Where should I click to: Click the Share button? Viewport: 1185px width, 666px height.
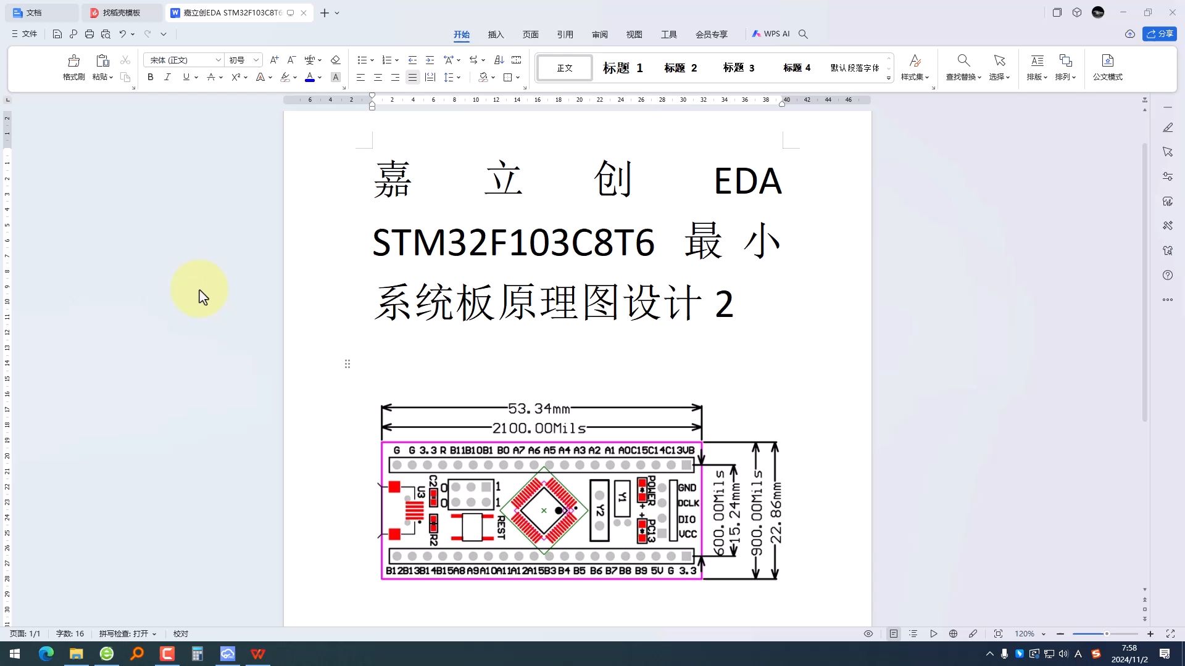pyautogui.click(x=1159, y=34)
